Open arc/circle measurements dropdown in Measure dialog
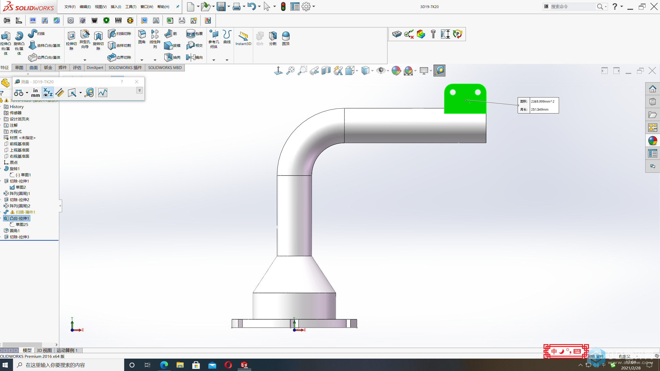Viewport: 660px width, 371px height. click(x=27, y=93)
